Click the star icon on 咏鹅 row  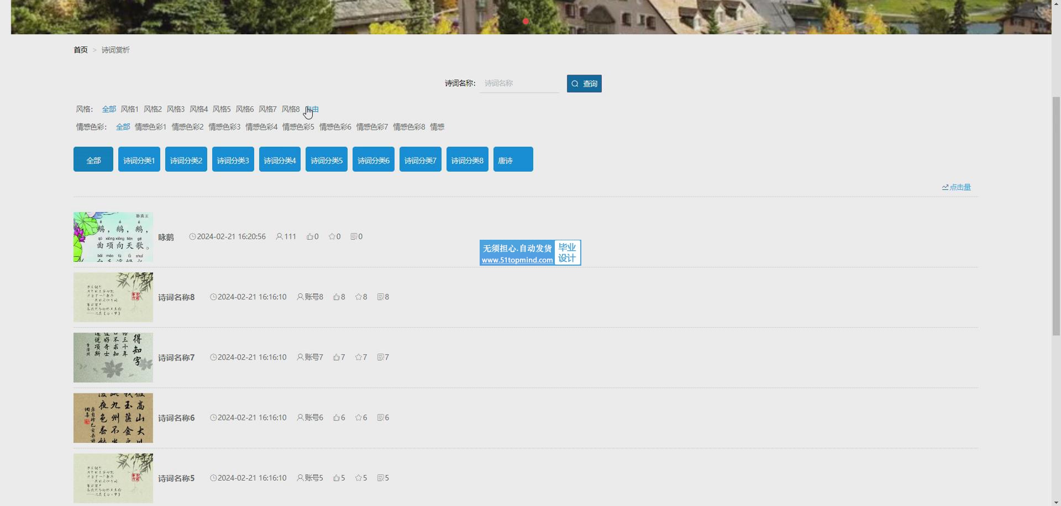coord(332,236)
